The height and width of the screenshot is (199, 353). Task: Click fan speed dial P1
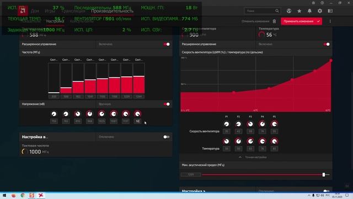[227, 124]
